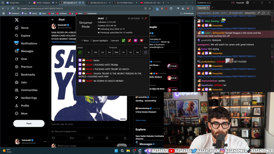Like the post with the heart icon

[89, 138]
